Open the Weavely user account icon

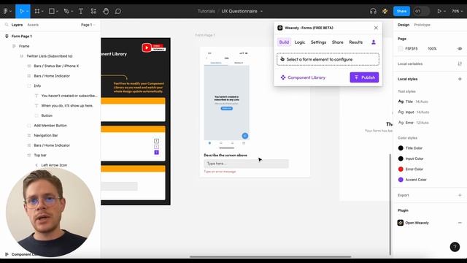click(x=374, y=42)
